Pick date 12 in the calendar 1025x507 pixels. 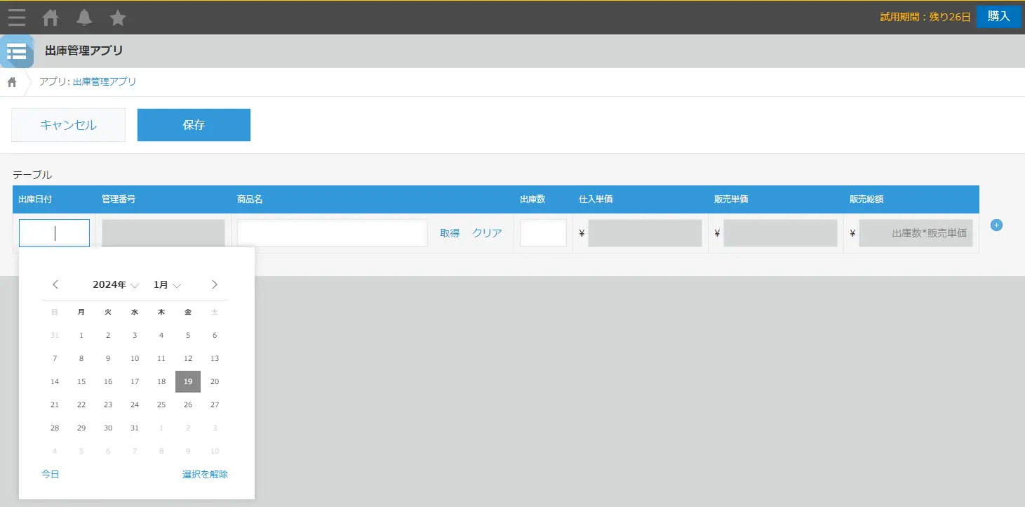188,358
